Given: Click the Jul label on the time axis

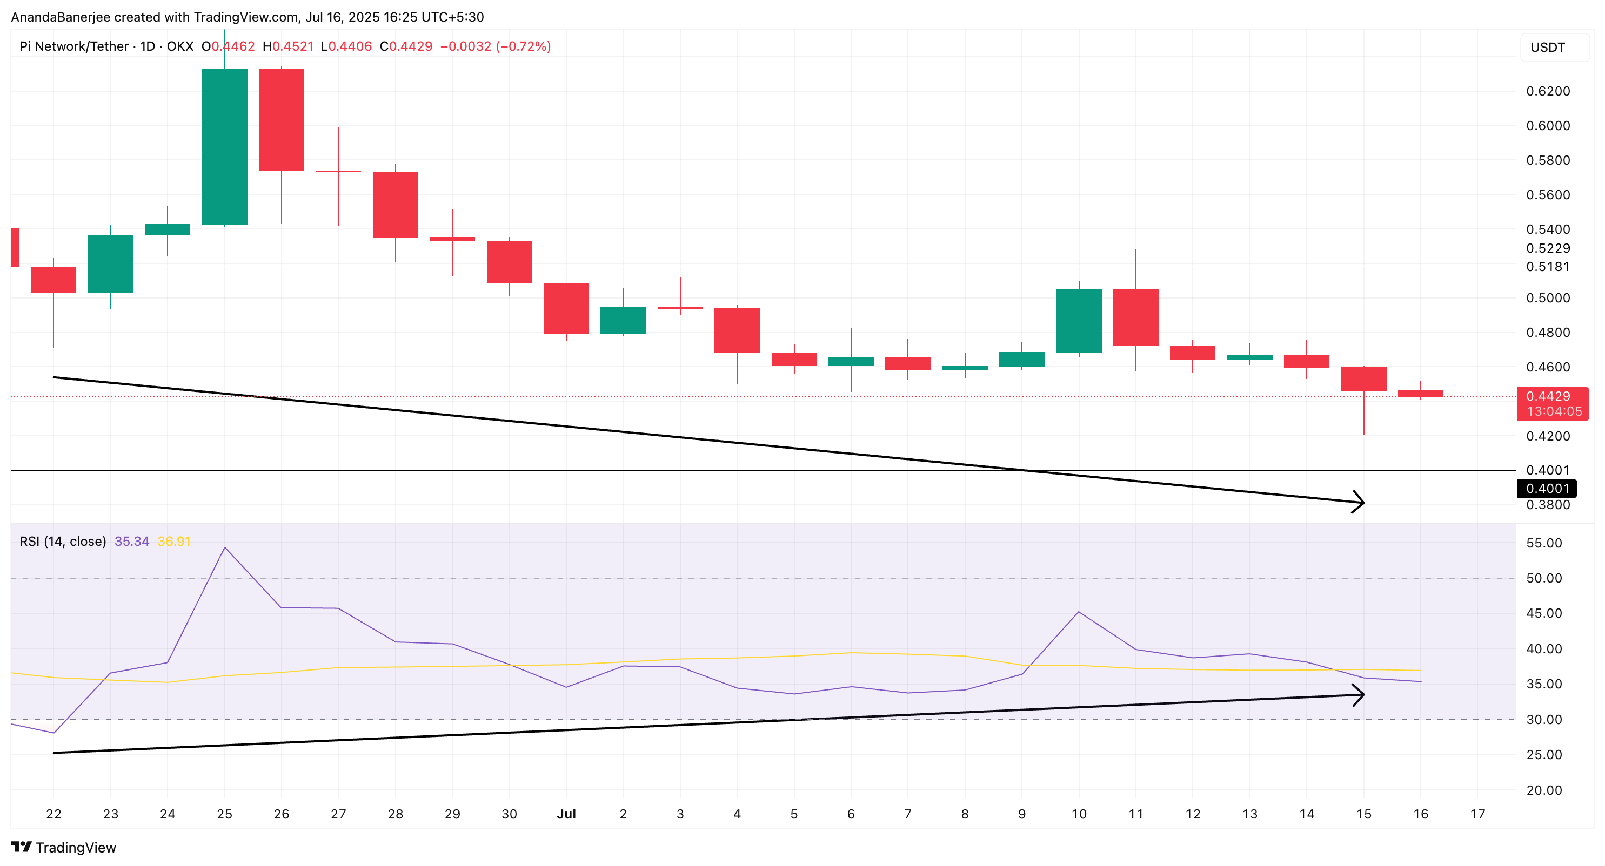Looking at the screenshot, I should point(566,814).
